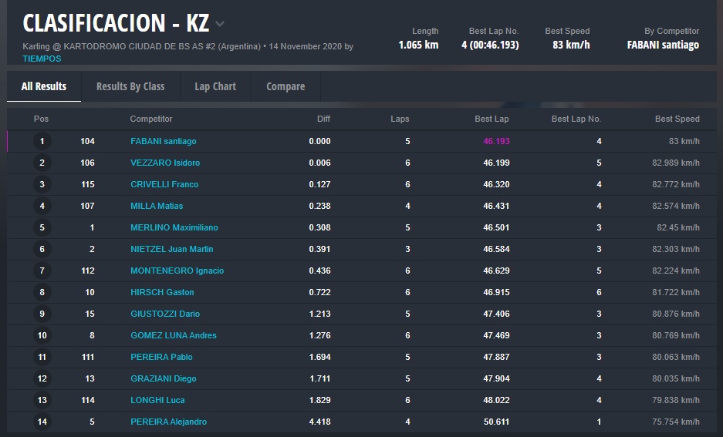This screenshot has width=723, height=437.
Task: Click the FABANI santiago name in the header
Action: point(663,45)
